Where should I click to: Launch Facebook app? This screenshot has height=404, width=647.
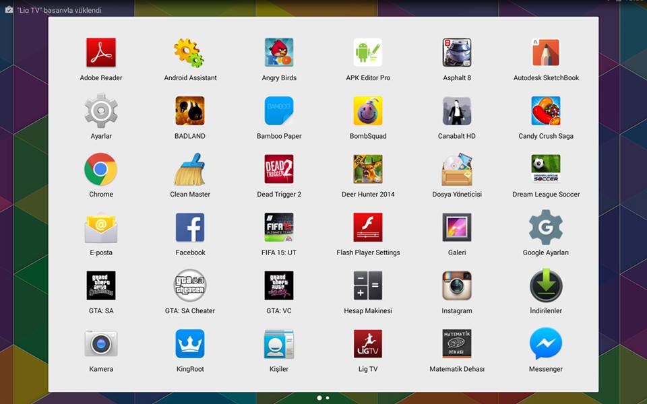coord(190,228)
